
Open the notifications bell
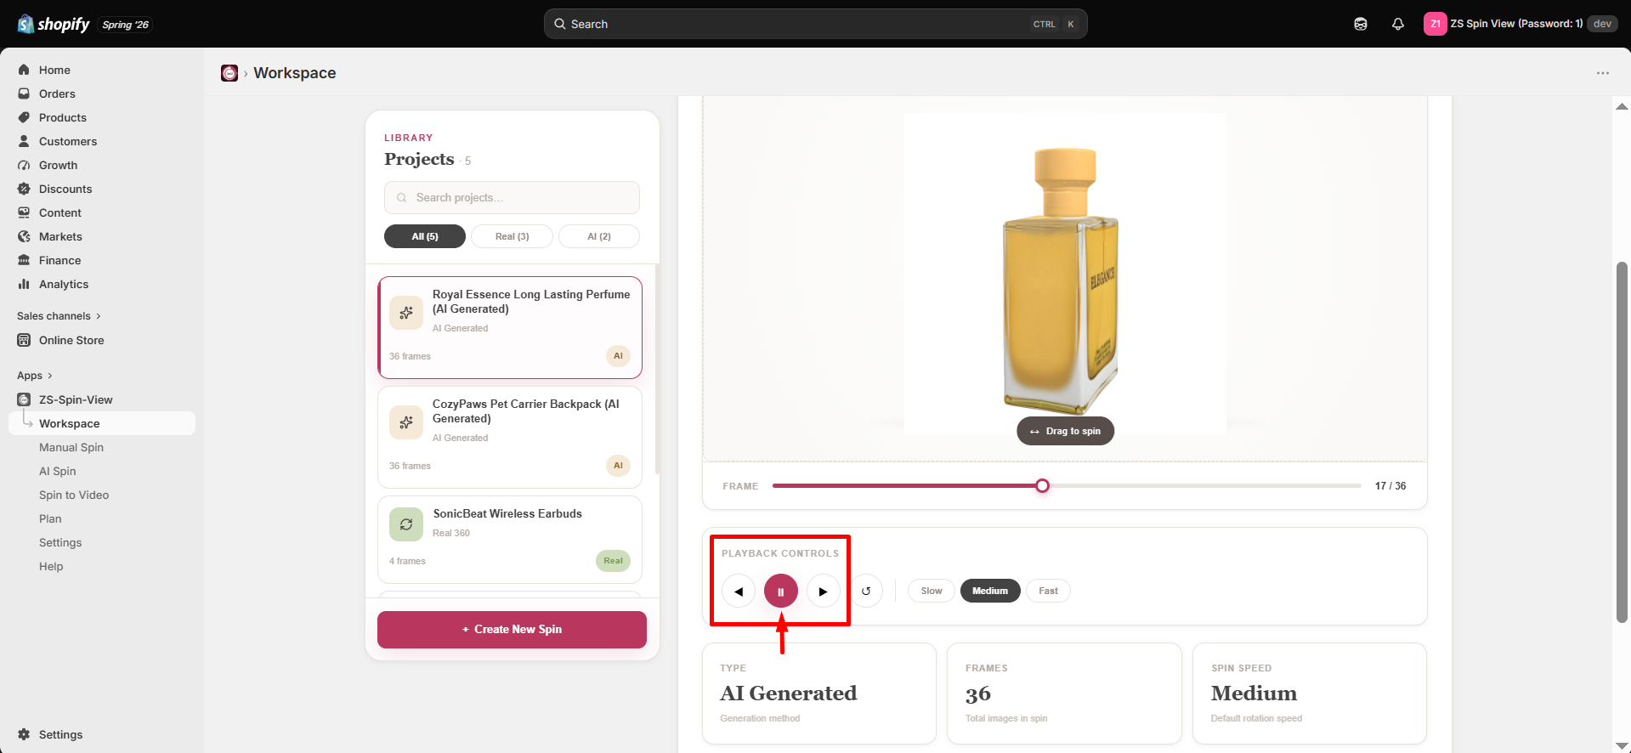coord(1398,24)
